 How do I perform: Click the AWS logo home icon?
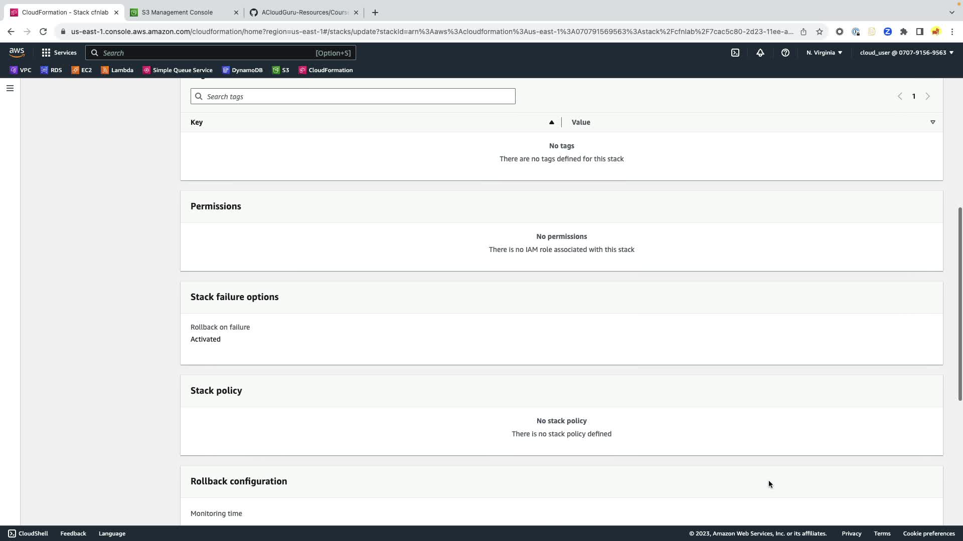17,53
